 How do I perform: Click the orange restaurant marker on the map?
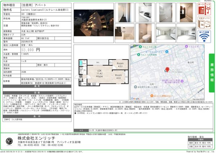coord(152,96)
